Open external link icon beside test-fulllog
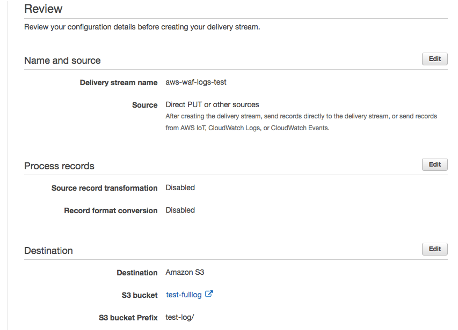 point(209,294)
